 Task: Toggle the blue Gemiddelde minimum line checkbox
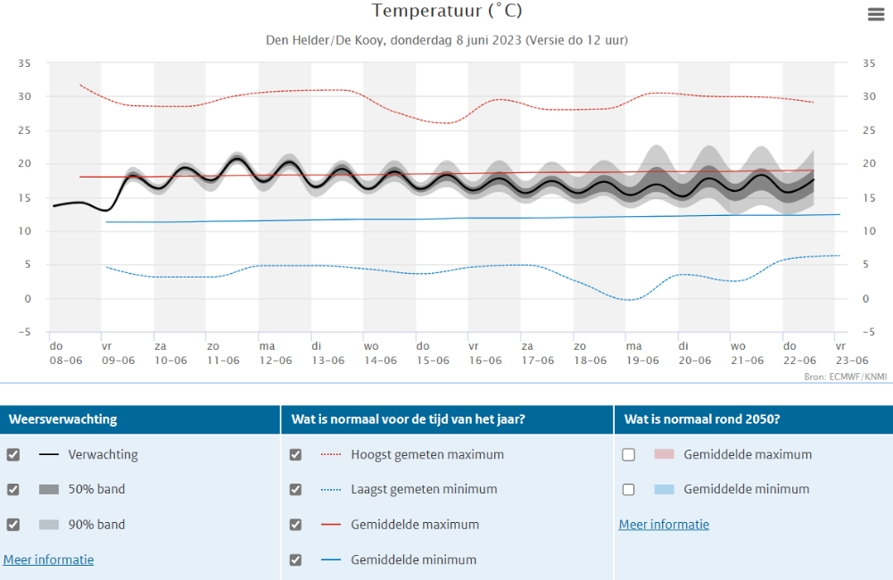click(x=296, y=560)
